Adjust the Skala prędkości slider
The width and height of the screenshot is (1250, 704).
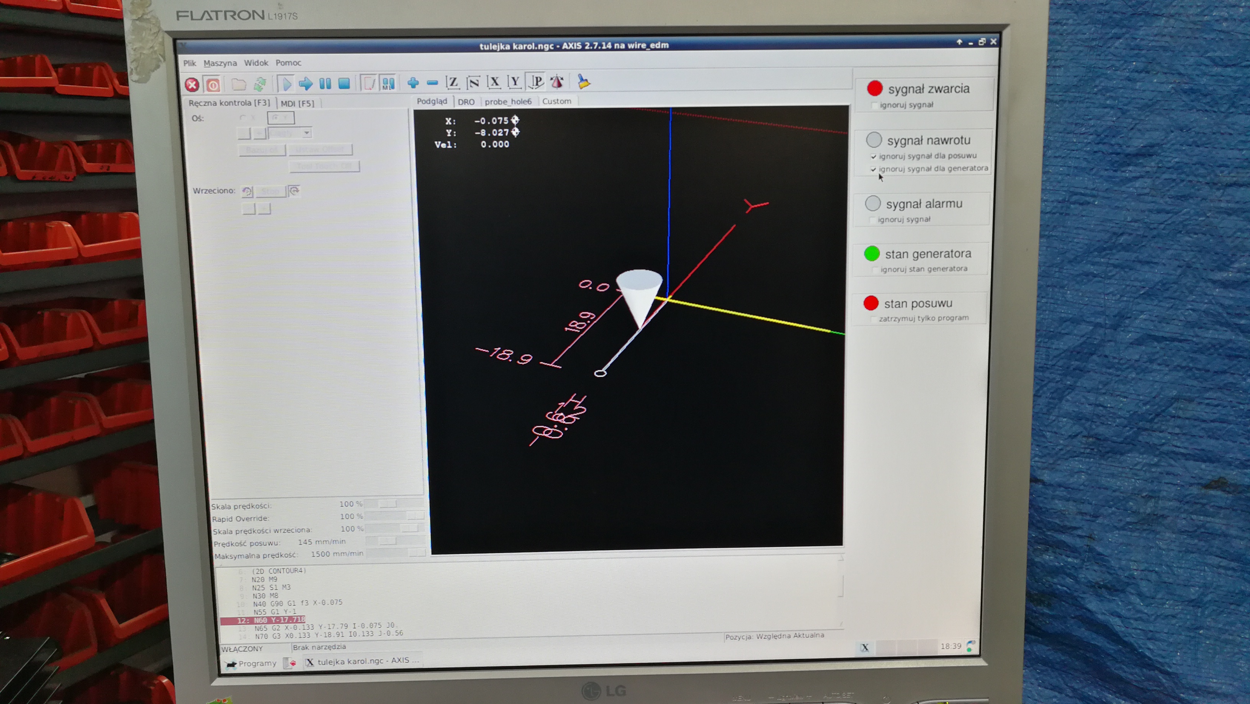[x=394, y=504]
